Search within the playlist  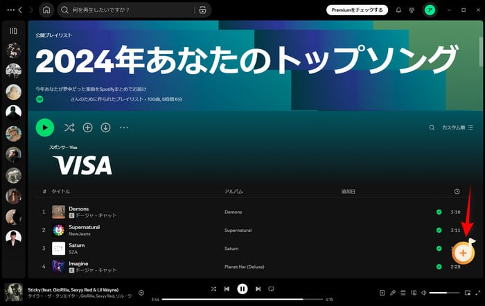pos(432,127)
